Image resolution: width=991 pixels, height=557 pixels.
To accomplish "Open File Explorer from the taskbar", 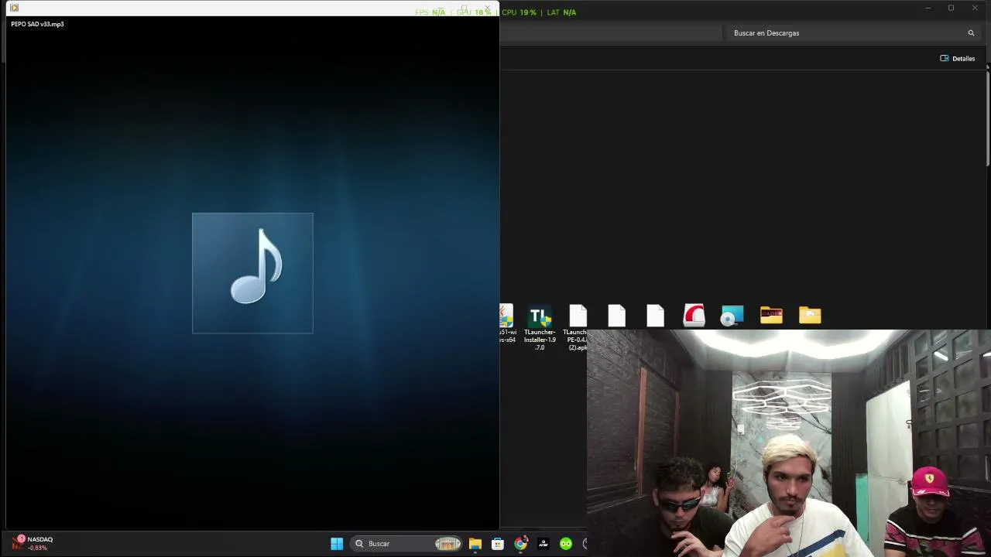I will click(475, 544).
